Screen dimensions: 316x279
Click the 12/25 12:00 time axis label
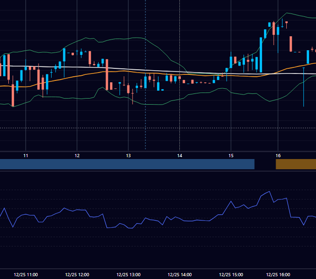(77, 274)
